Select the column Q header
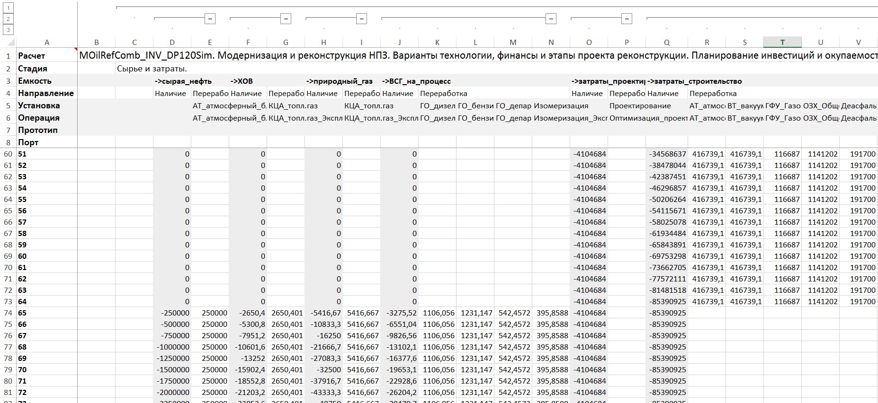 pyautogui.click(x=667, y=43)
